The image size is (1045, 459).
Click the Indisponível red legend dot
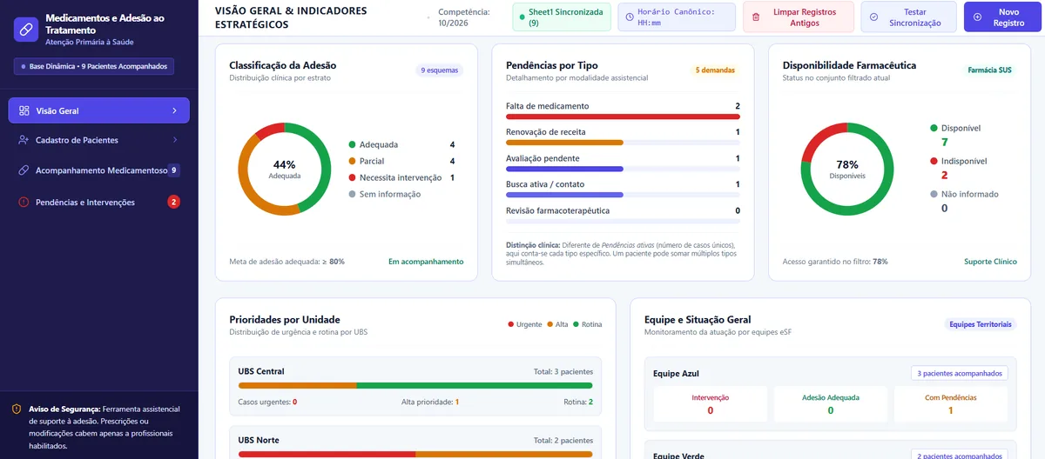point(934,161)
